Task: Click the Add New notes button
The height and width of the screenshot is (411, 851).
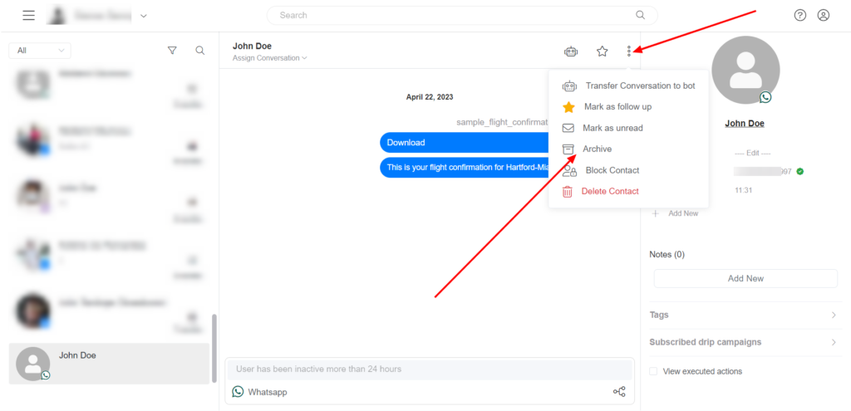Action: (x=745, y=278)
